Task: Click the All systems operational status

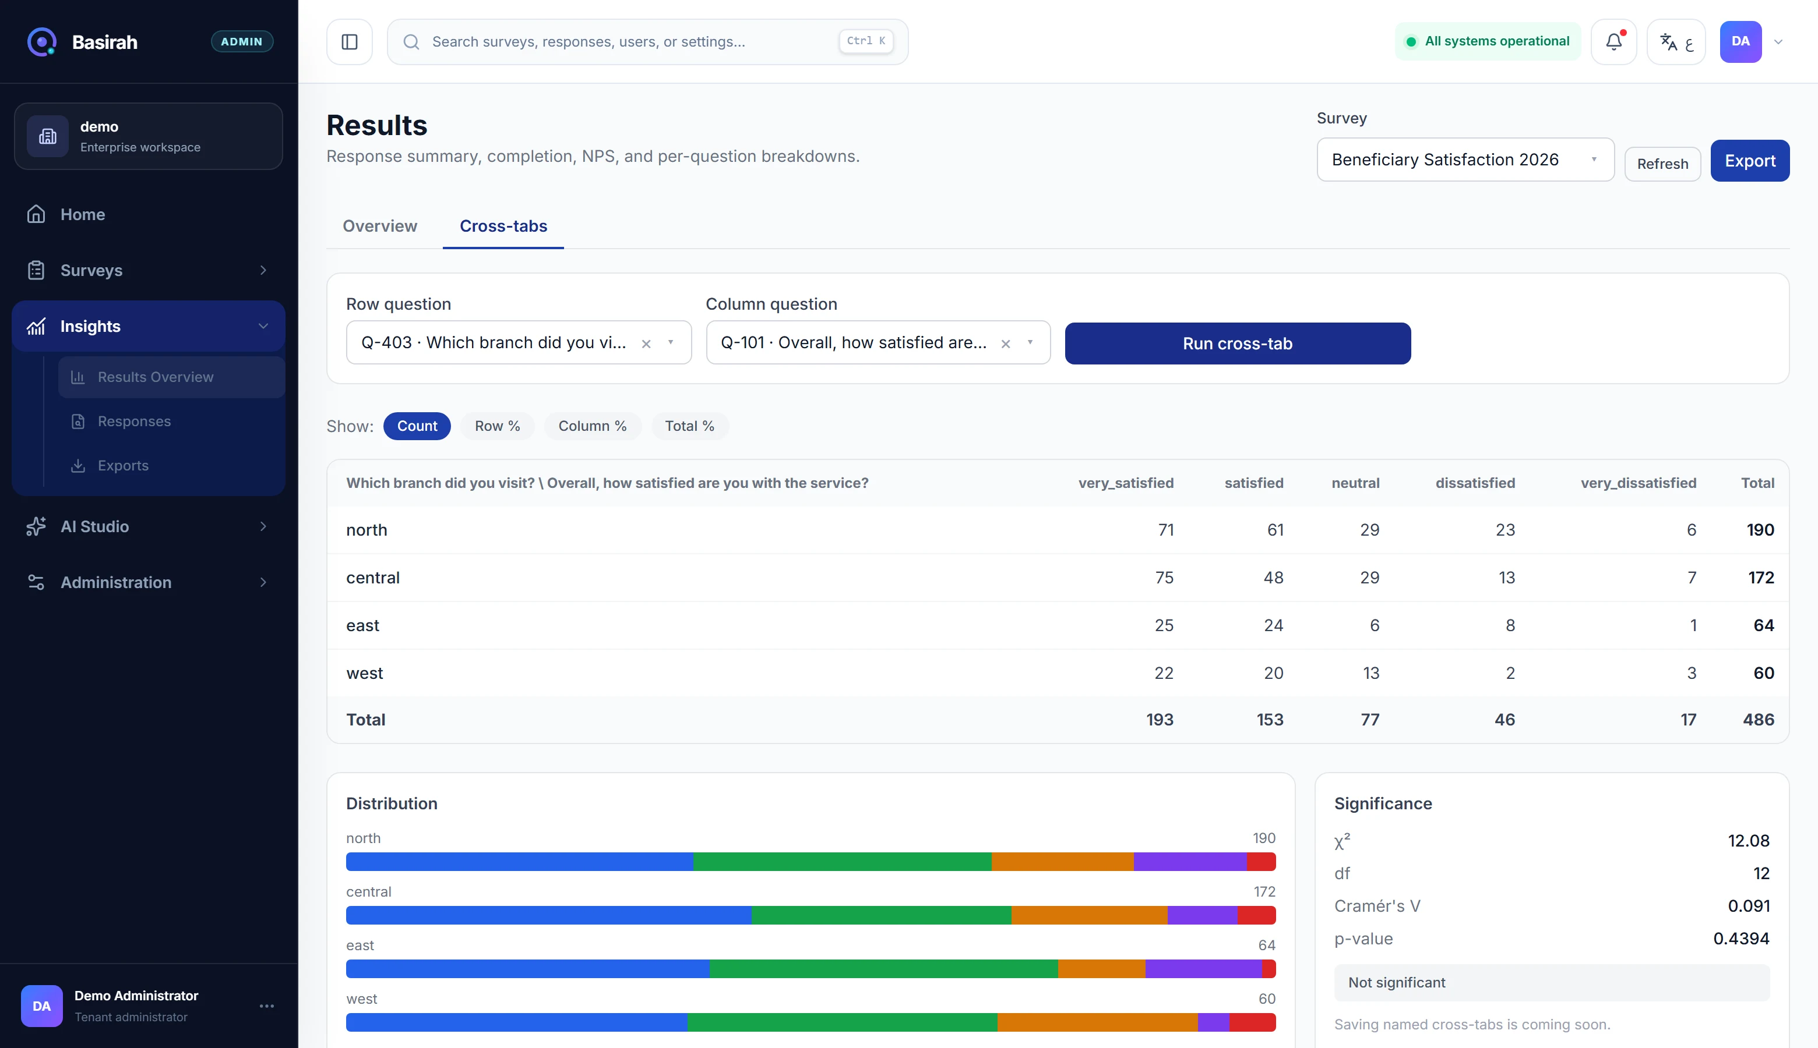Action: 1488,42
